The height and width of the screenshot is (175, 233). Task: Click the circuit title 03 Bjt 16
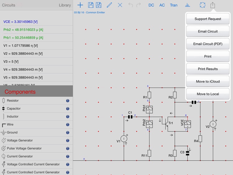[89, 12]
